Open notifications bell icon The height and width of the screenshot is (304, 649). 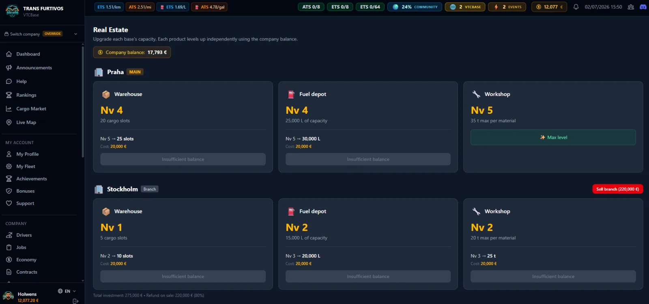(x=576, y=7)
